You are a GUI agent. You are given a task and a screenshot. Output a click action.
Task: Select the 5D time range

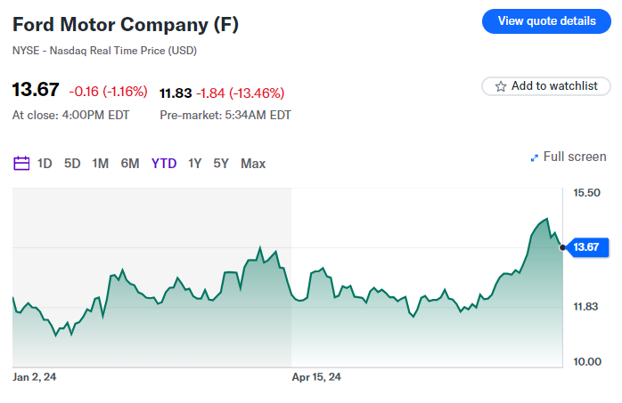[x=72, y=163]
